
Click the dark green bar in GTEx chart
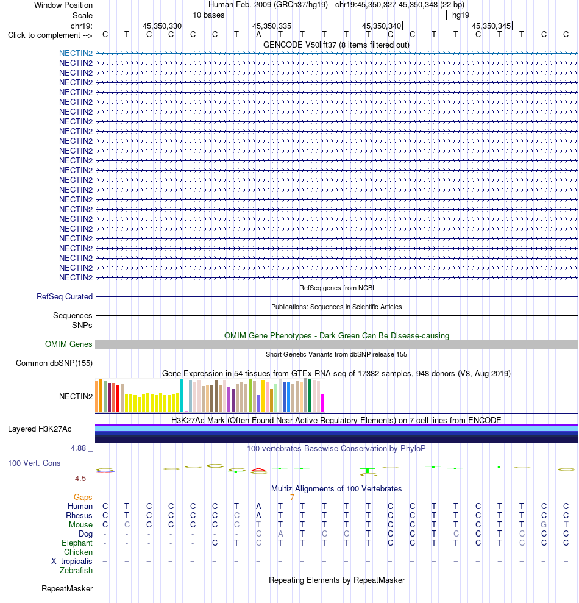(310, 395)
